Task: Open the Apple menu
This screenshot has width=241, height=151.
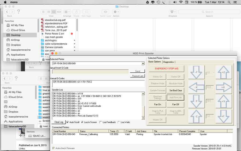Action: pyautogui.click(x=5, y=2)
